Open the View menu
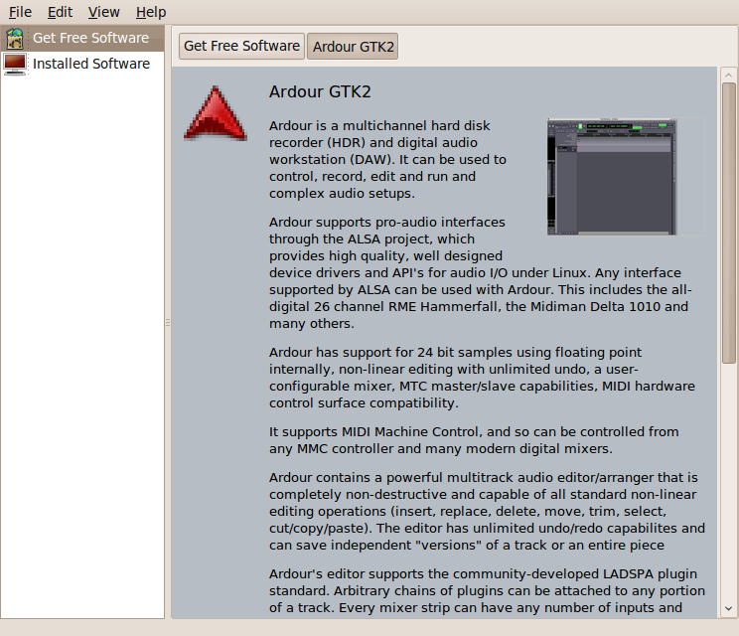This screenshot has height=636, width=739. pyautogui.click(x=103, y=12)
